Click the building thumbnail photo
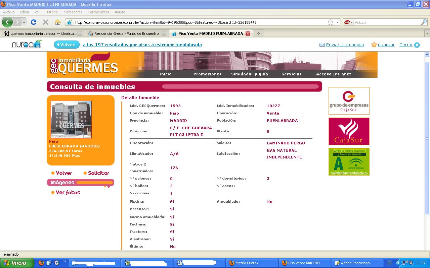This screenshot has height=268, width=430. pyautogui.click(x=71, y=120)
